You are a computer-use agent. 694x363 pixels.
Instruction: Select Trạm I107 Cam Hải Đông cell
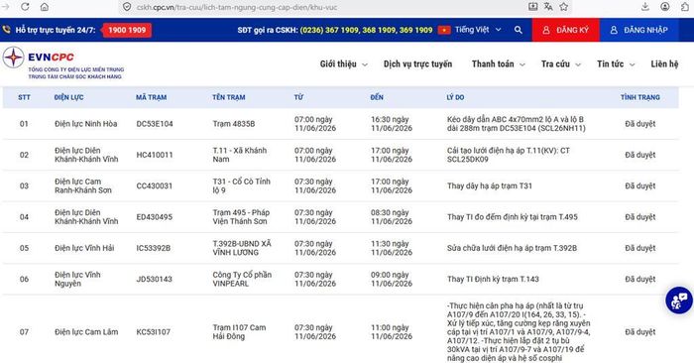pyautogui.click(x=240, y=332)
